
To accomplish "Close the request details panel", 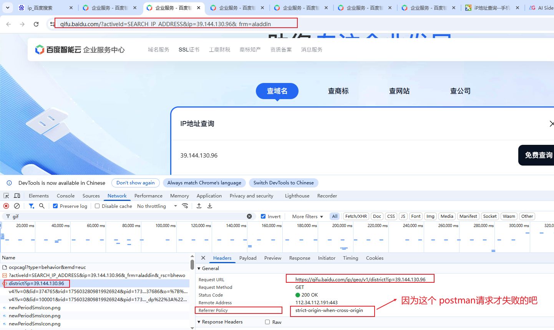I will tap(203, 258).
